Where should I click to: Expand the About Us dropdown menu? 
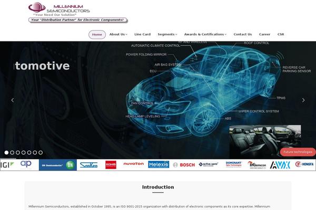(118, 34)
